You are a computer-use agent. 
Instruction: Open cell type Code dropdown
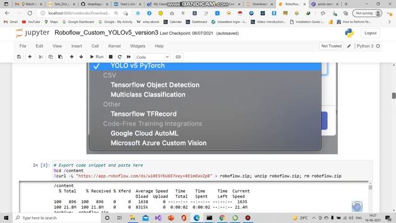click(153, 57)
